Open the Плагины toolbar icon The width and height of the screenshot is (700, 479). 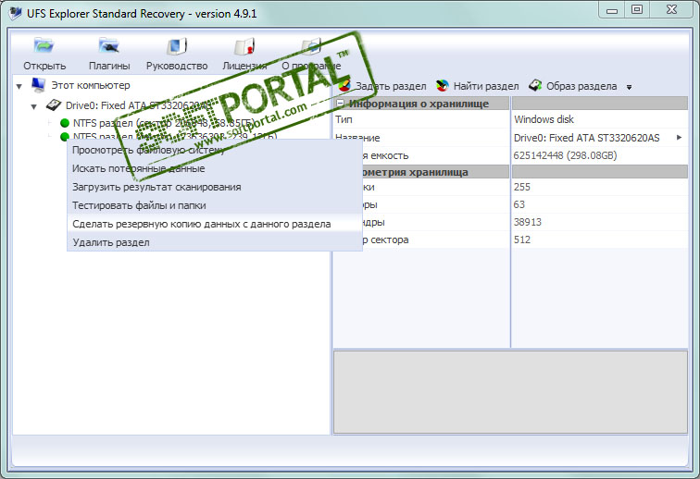109,46
